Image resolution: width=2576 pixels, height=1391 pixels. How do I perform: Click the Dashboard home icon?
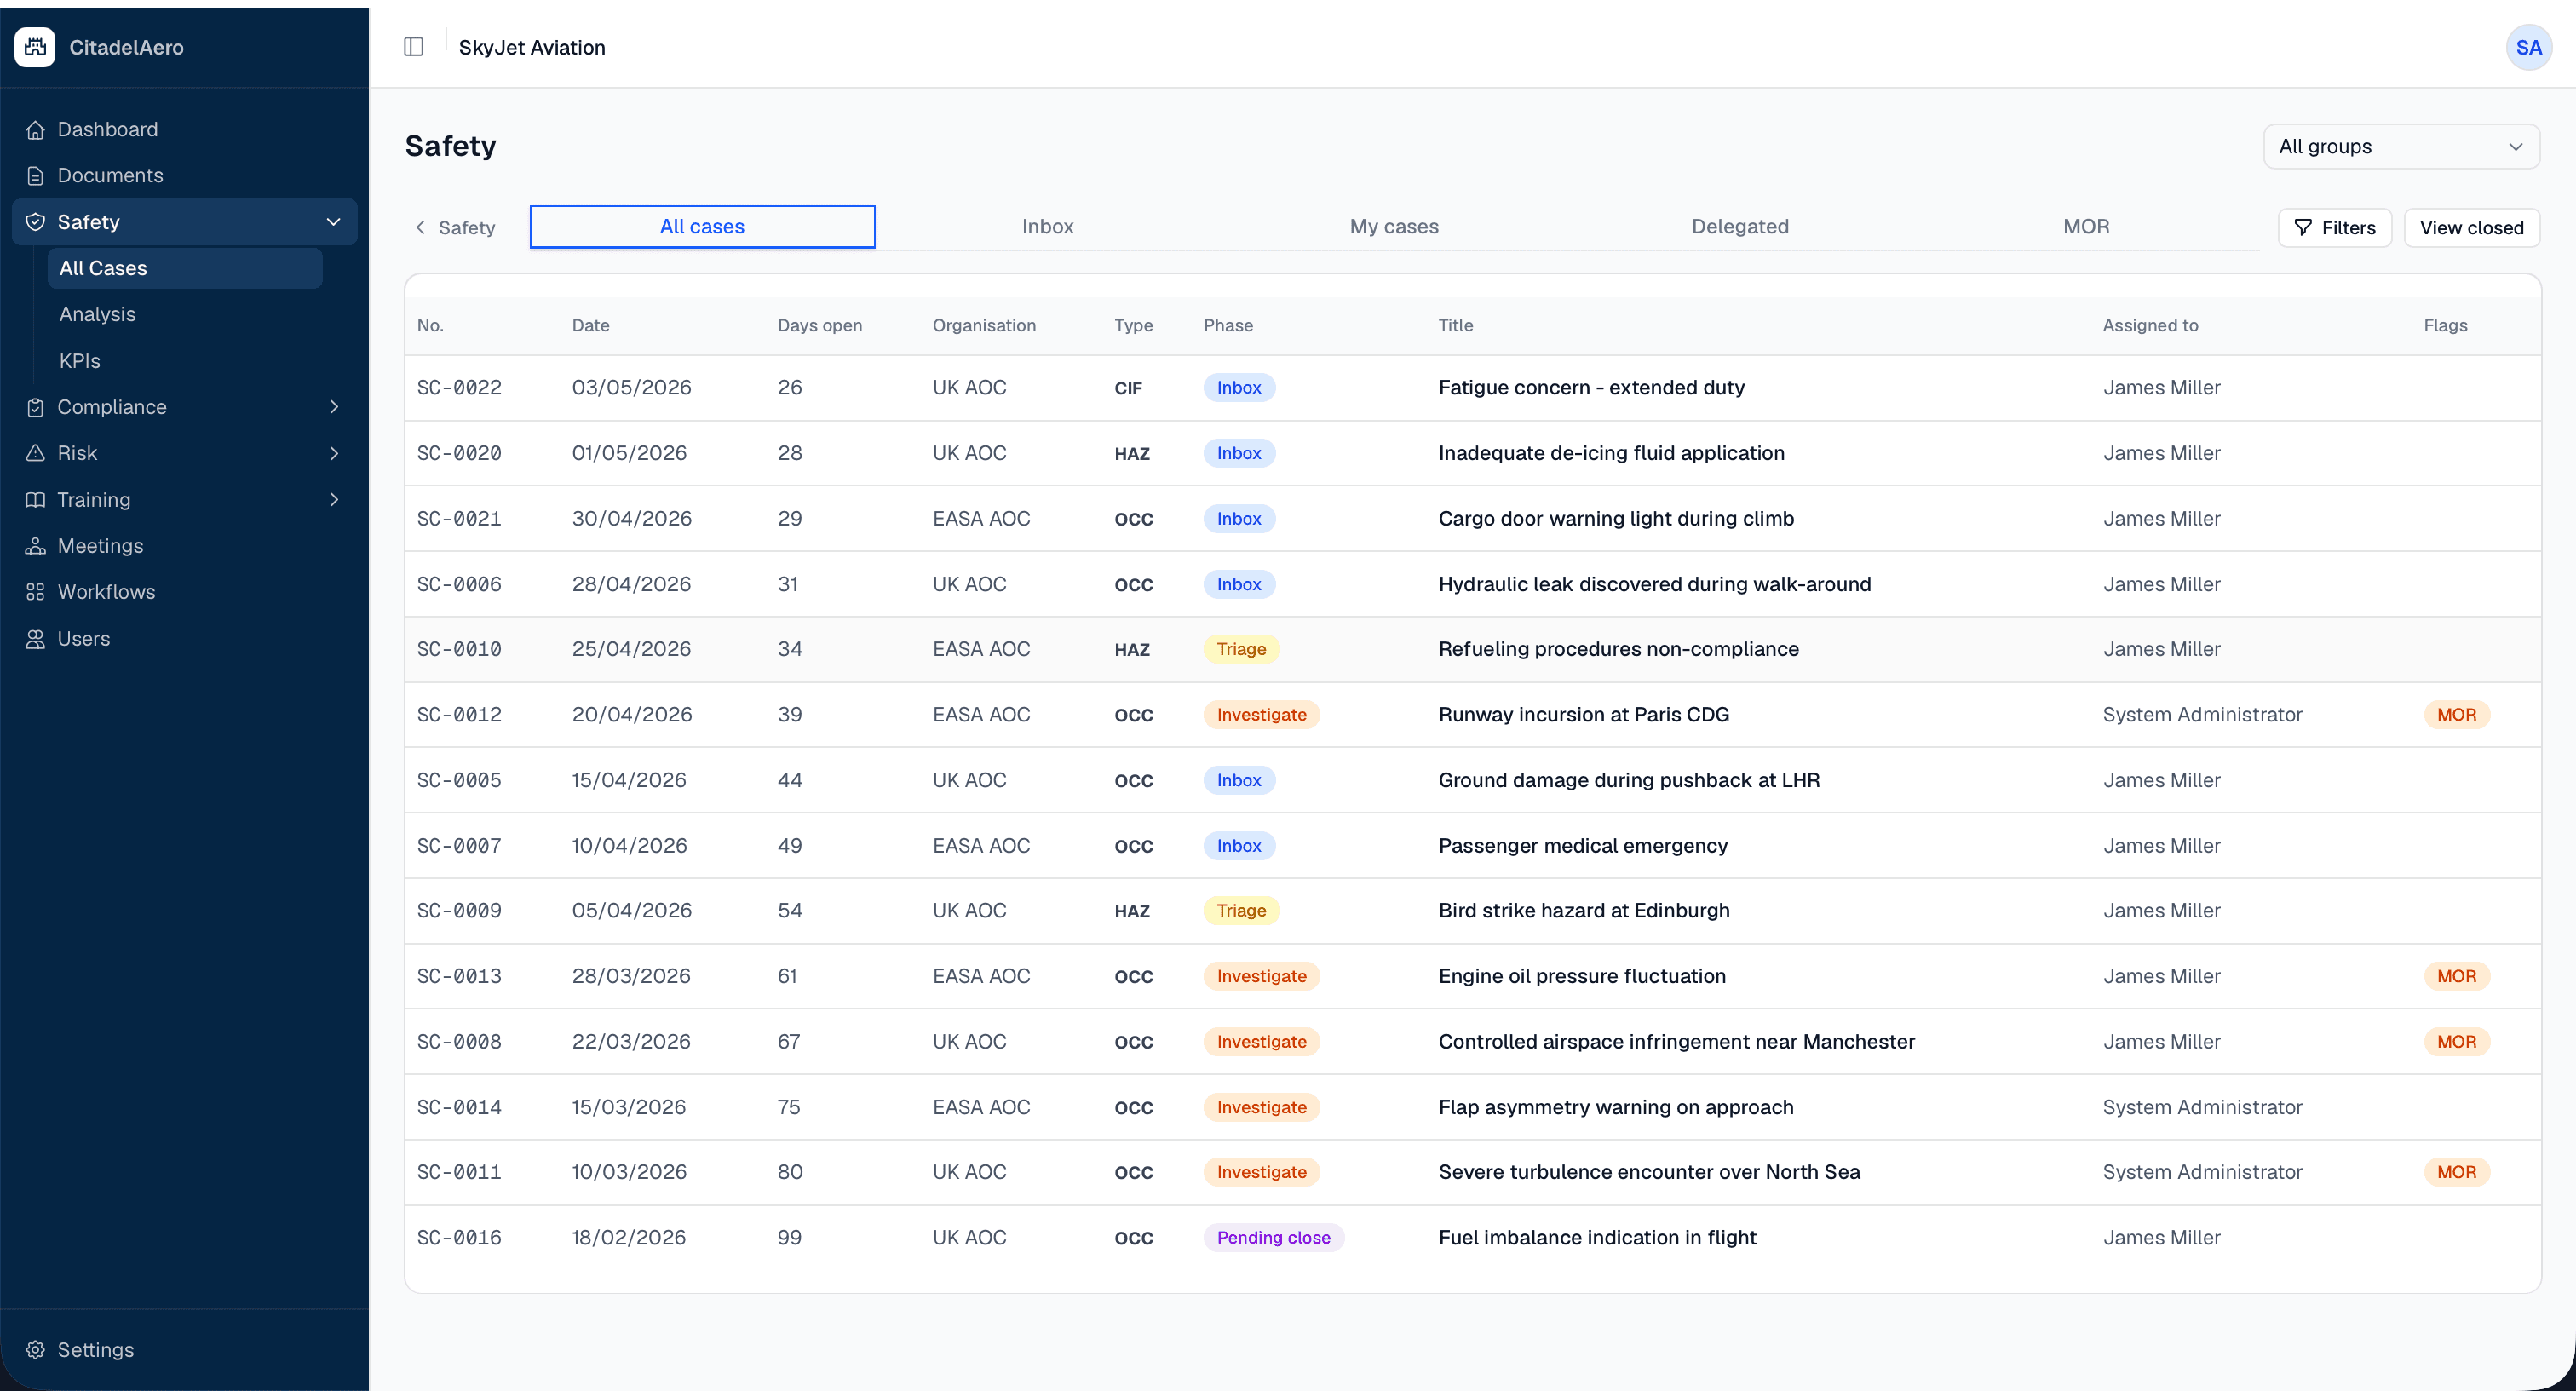pos(35,130)
